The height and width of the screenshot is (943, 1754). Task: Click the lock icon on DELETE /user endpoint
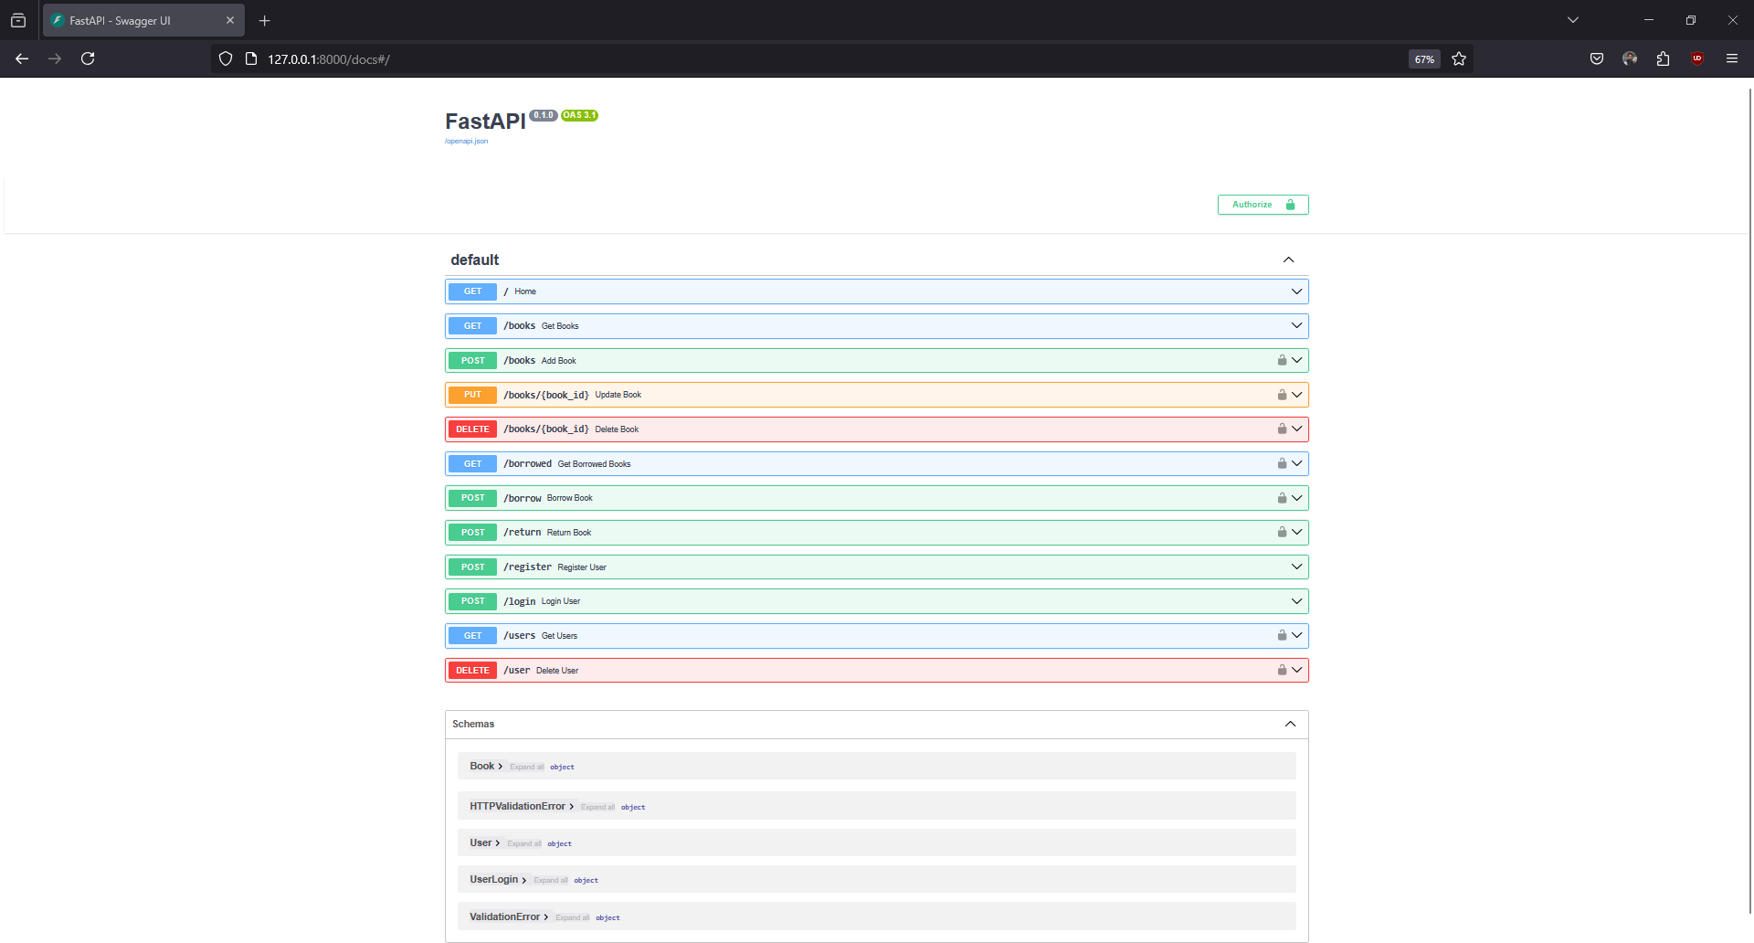coord(1282,669)
